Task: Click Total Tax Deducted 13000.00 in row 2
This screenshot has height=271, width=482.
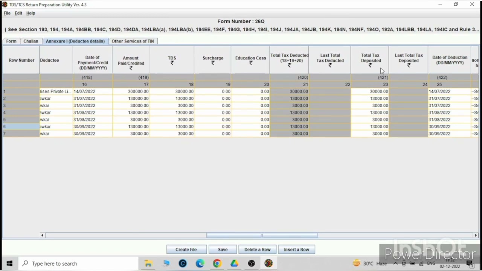Action: tap(289, 99)
